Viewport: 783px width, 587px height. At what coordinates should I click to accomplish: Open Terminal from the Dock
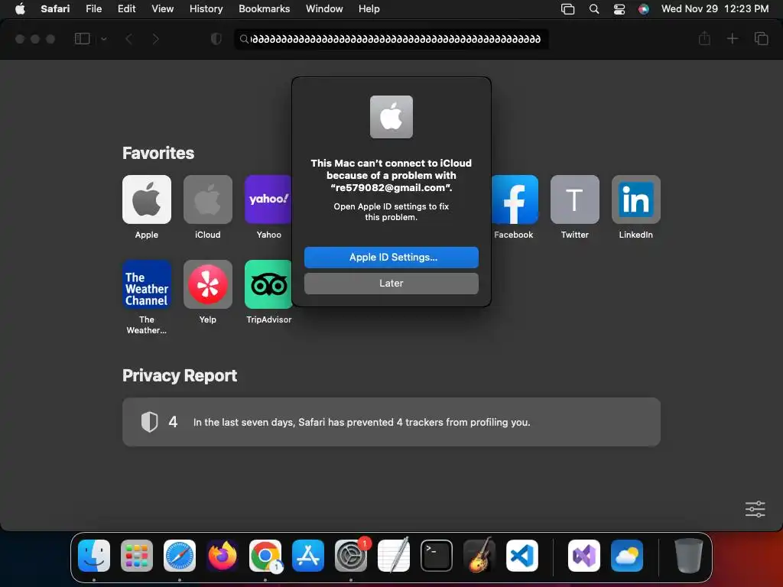[x=437, y=556]
